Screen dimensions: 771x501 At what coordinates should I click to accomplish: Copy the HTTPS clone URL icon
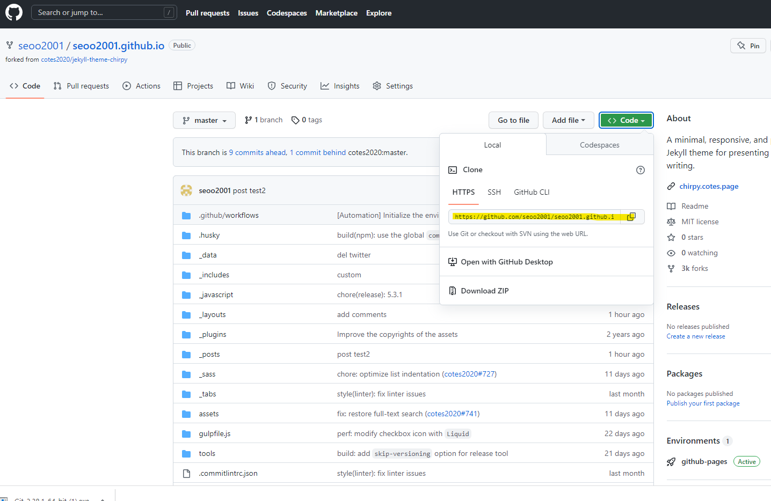tap(631, 217)
